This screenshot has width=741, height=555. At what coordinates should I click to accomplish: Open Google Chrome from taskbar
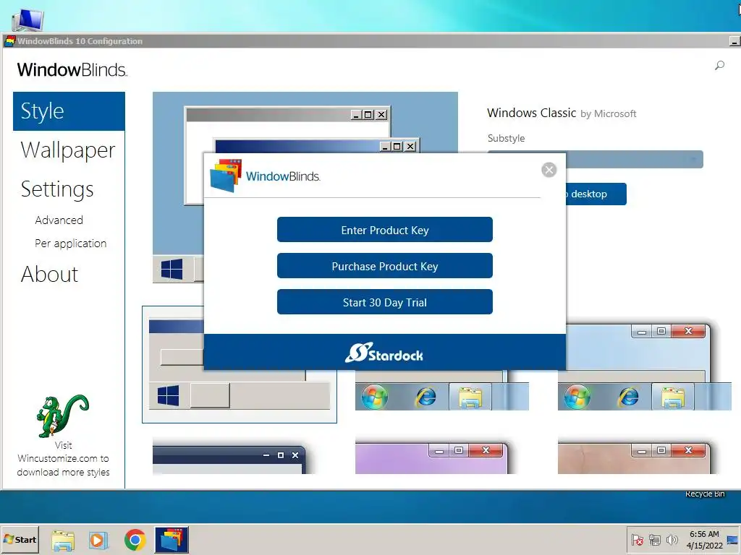[135, 540]
